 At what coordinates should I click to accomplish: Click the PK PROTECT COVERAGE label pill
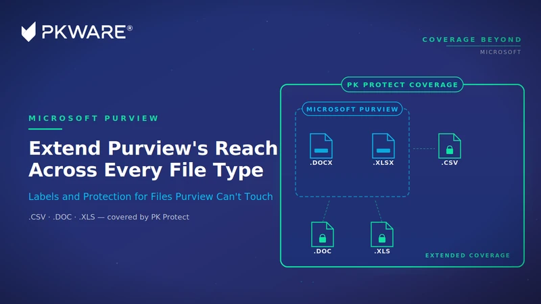[x=402, y=85]
